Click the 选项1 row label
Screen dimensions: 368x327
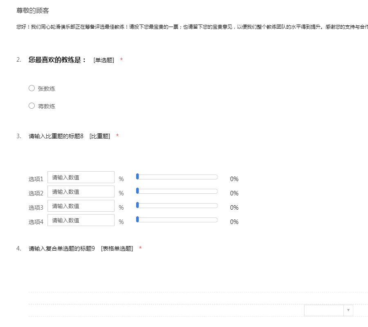click(x=36, y=179)
